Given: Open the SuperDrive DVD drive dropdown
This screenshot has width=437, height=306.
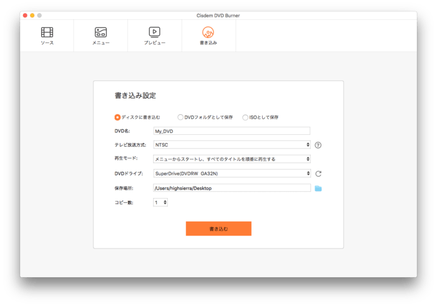Looking at the screenshot, I should click(232, 174).
